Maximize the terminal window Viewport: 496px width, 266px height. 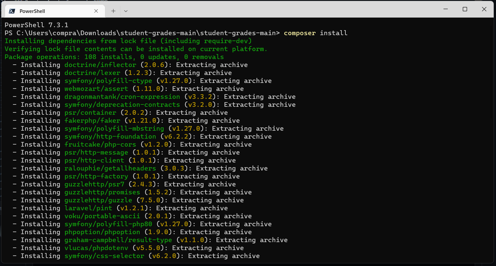465,9
